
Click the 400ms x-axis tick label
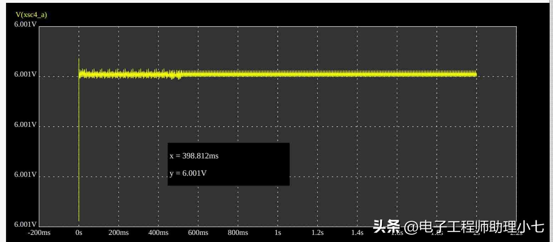(158, 233)
